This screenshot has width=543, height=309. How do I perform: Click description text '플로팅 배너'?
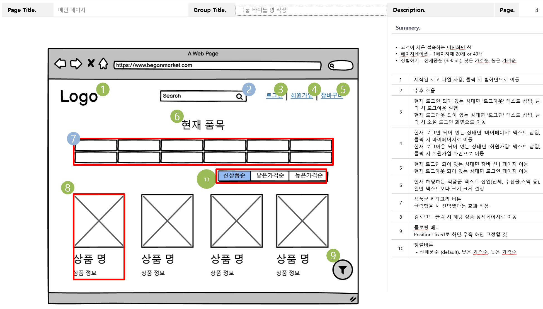pyautogui.click(x=427, y=227)
